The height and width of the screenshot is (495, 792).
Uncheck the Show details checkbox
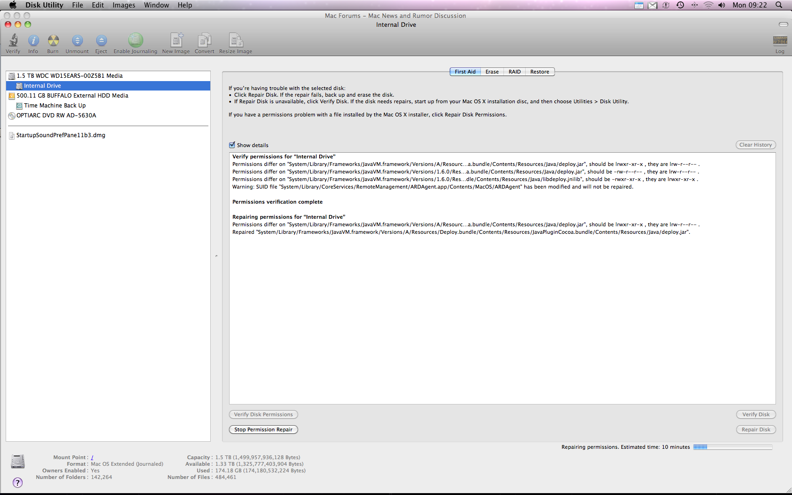[x=232, y=145]
